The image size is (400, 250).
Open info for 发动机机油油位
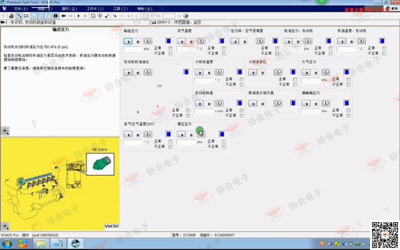(x=147, y=72)
